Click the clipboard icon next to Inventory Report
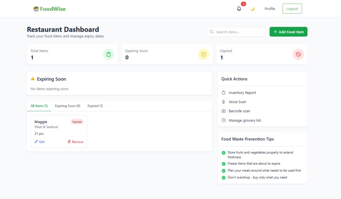The height and width of the screenshot is (199, 341). [x=223, y=93]
